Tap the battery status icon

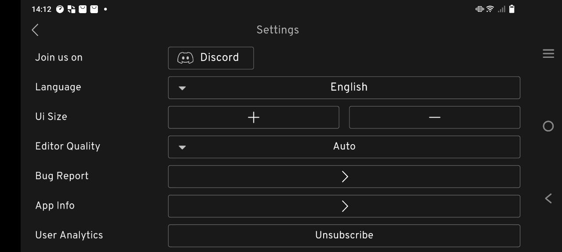tap(512, 9)
